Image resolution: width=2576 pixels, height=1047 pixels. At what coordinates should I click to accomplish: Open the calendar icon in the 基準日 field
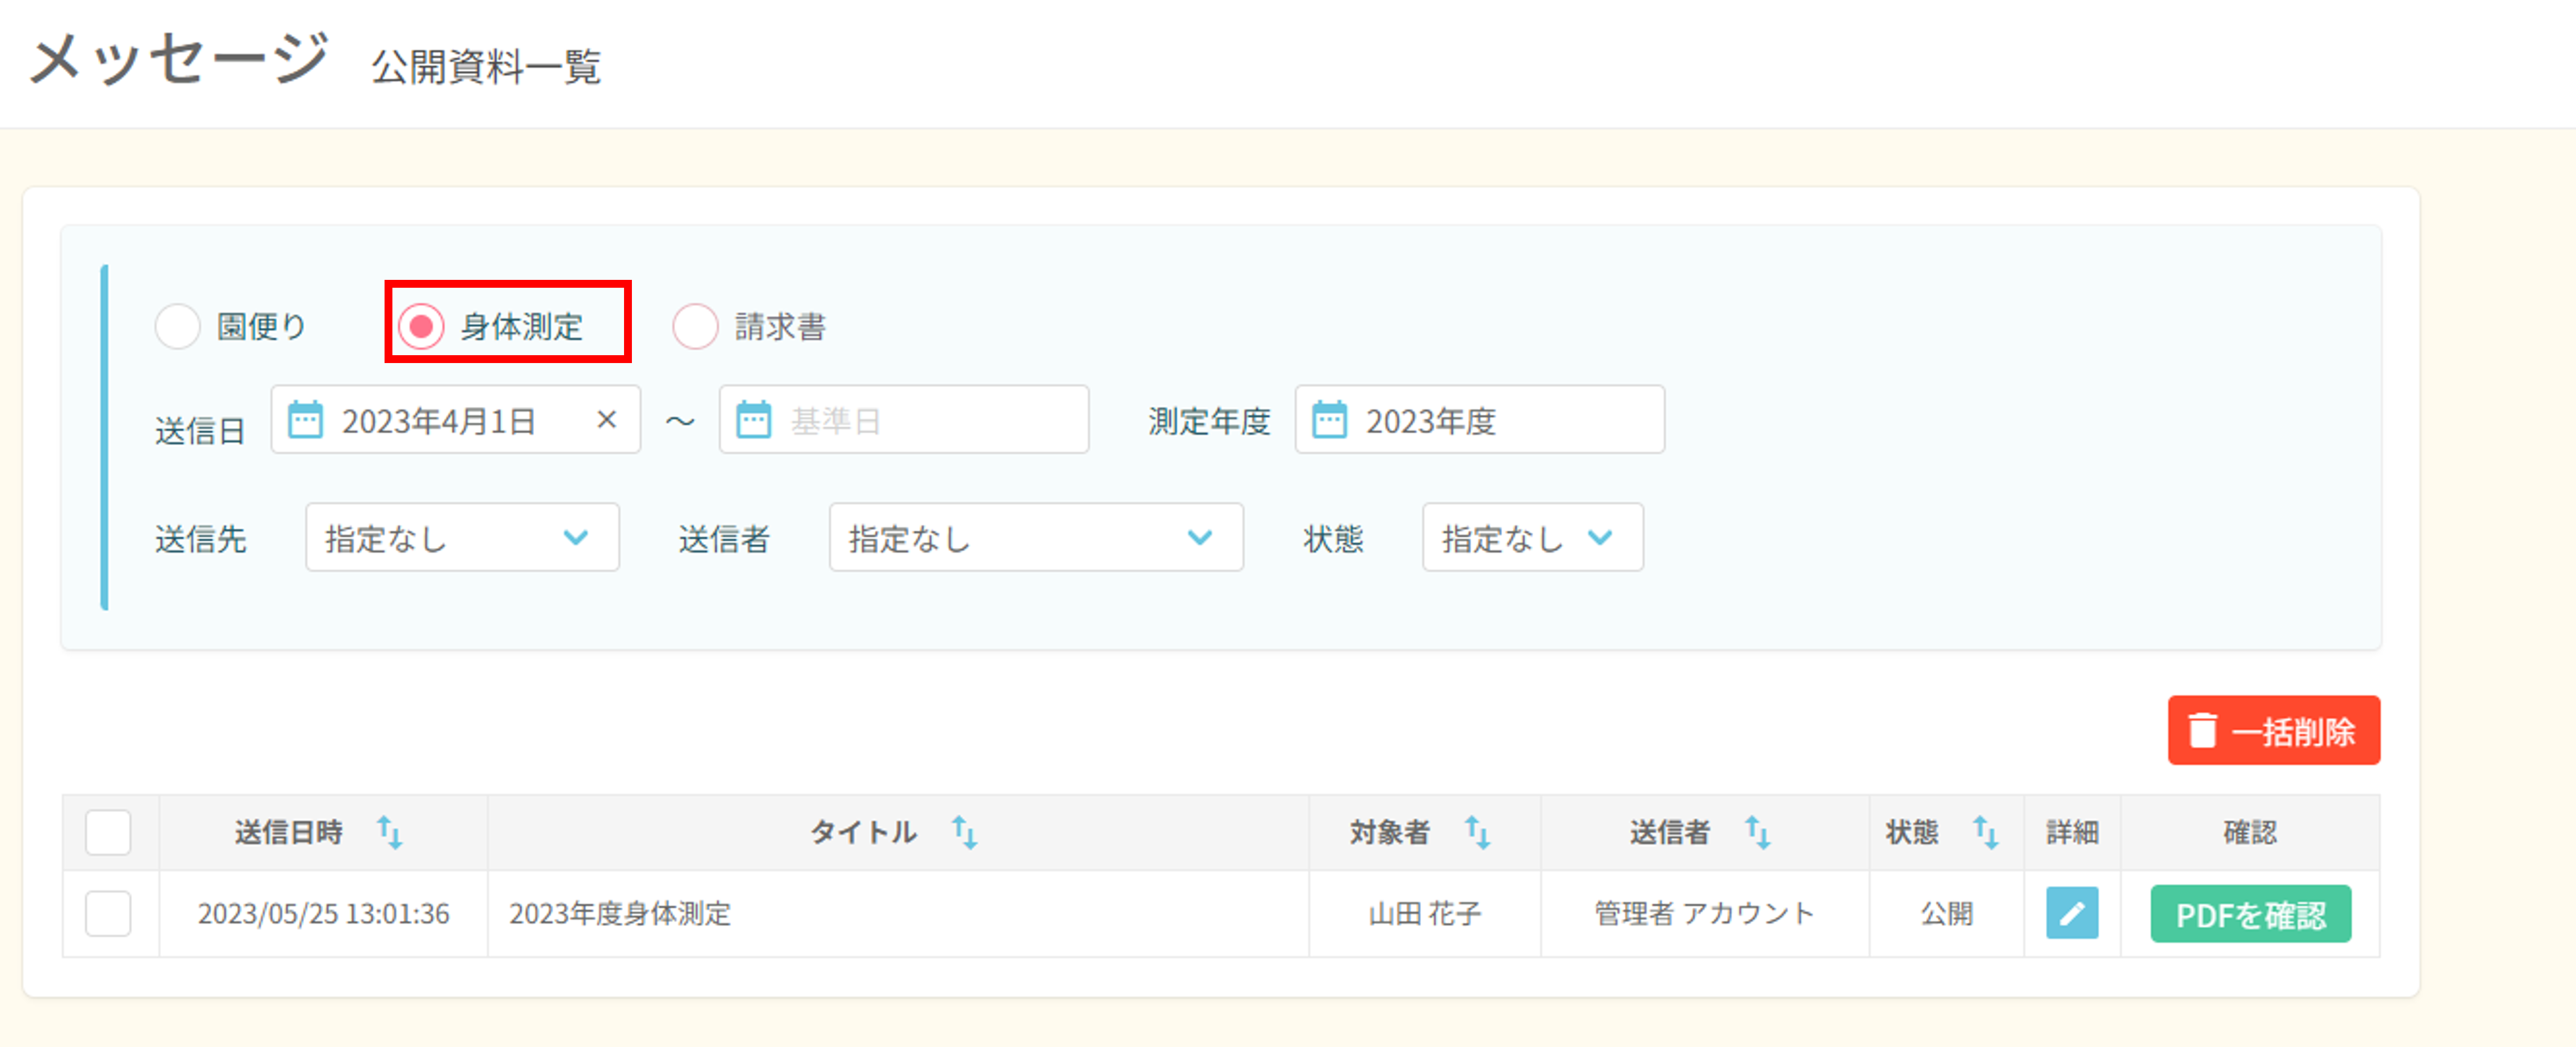[753, 420]
